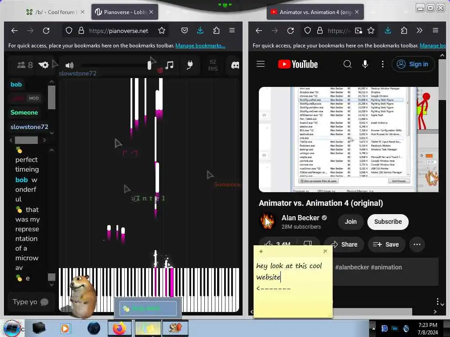
Task: Select user bob in the player list
Action: pos(16,84)
